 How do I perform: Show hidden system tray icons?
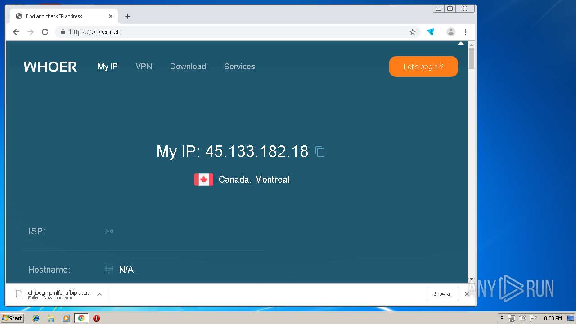pos(502,318)
